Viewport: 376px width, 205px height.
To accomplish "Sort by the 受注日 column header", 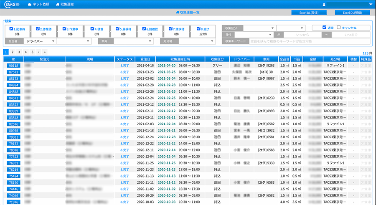I will tap(145, 59).
